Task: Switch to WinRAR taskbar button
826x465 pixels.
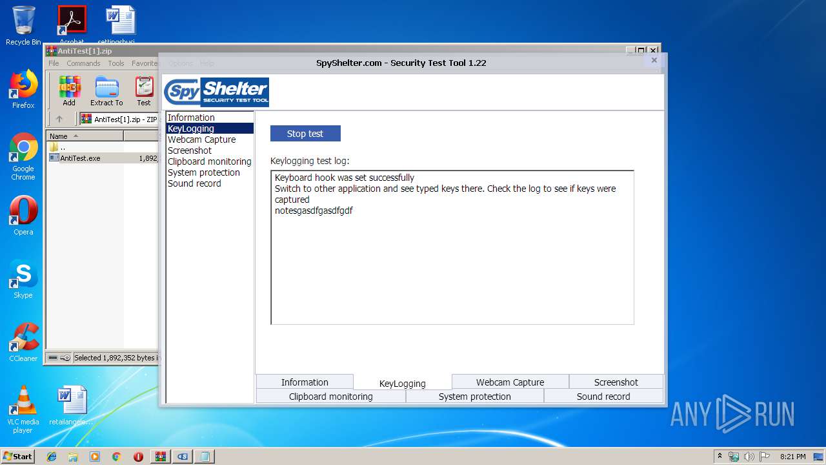Action: [161, 457]
